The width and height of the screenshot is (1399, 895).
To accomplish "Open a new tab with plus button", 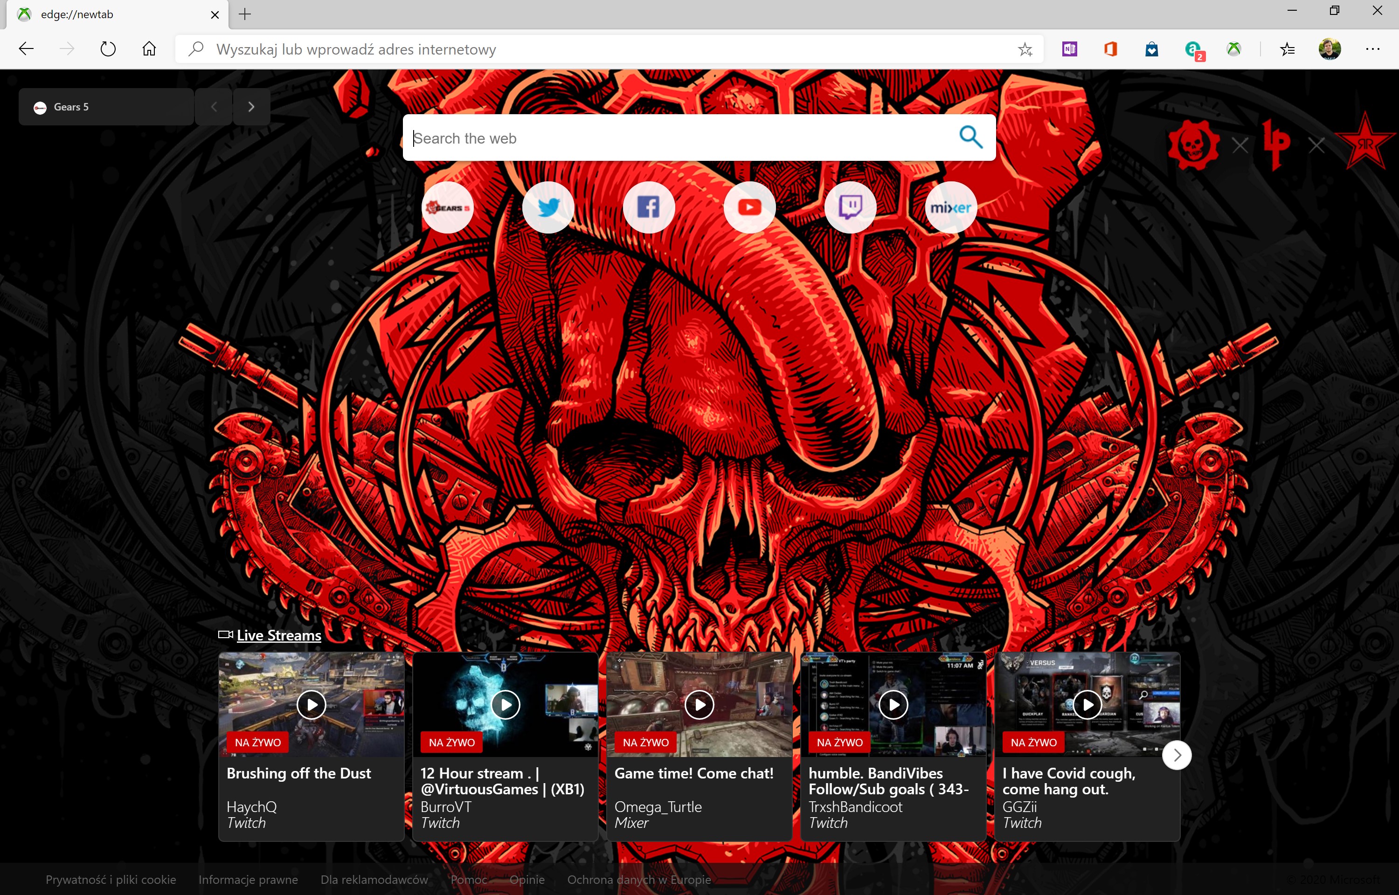I will click(245, 14).
